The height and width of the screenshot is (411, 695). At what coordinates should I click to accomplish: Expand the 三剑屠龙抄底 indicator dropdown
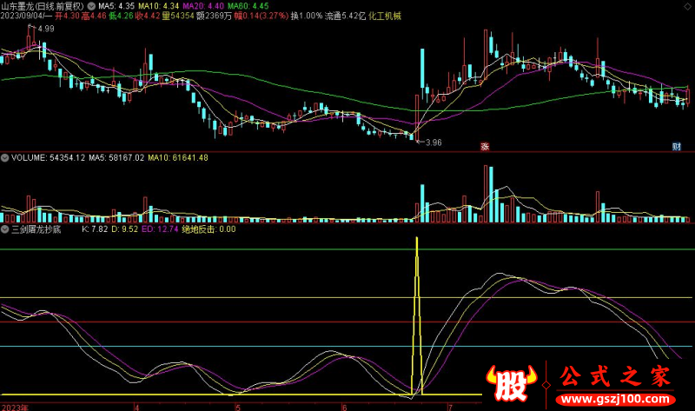pyautogui.click(x=5, y=230)
